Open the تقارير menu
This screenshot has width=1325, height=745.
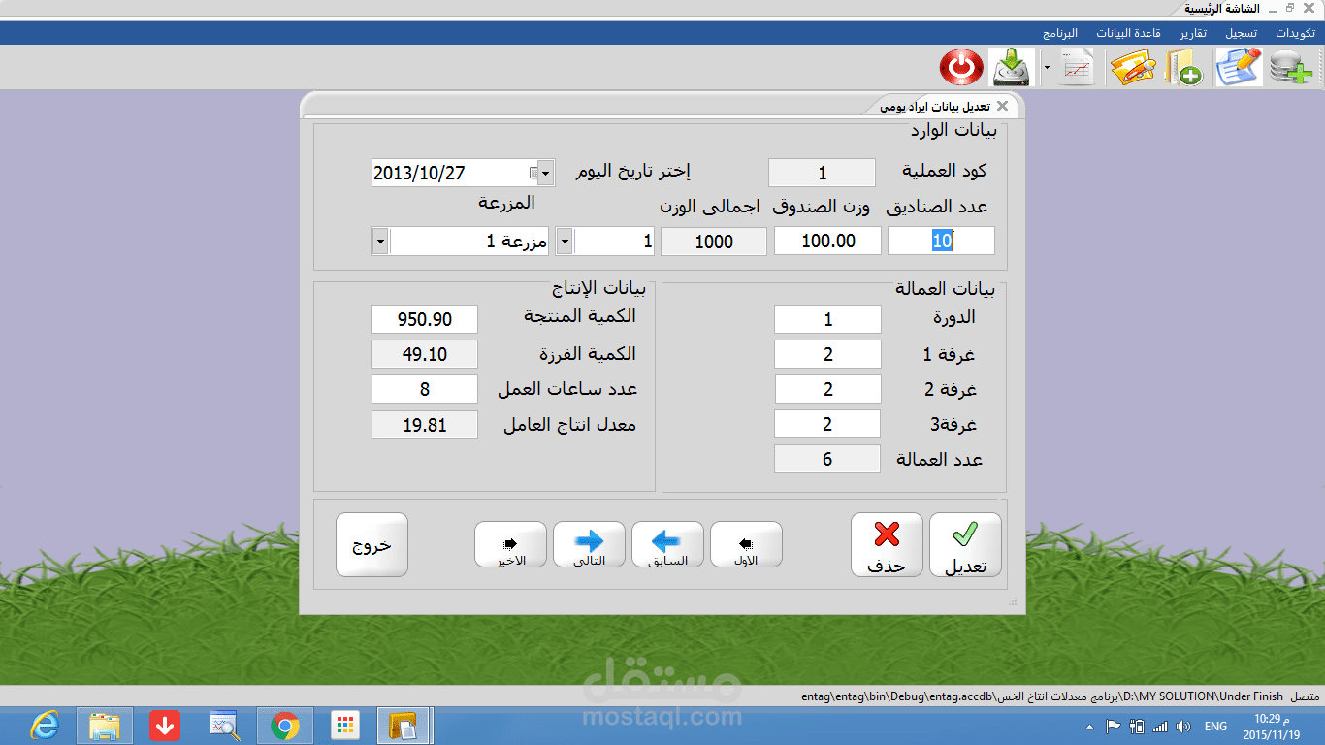click(x=1193, y=32)
